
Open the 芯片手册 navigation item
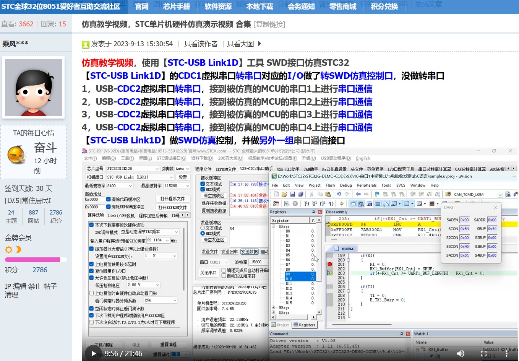[x=176, y=7]
